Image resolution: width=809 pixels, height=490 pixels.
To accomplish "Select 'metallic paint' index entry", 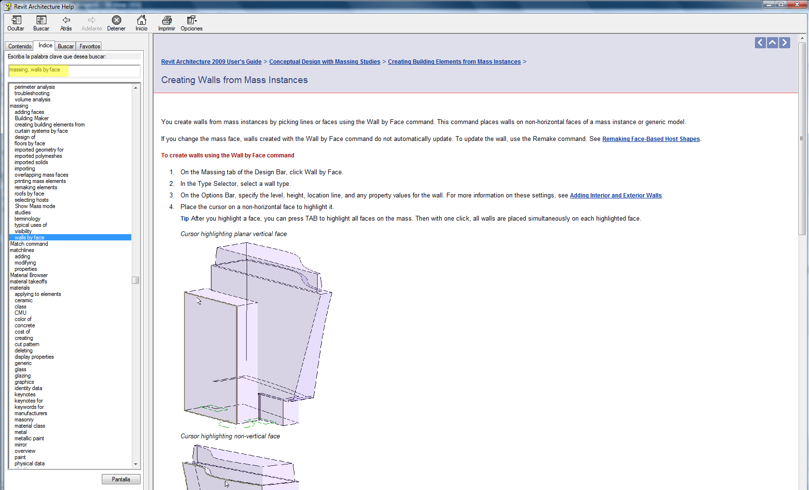I will [x=29, y=438].
